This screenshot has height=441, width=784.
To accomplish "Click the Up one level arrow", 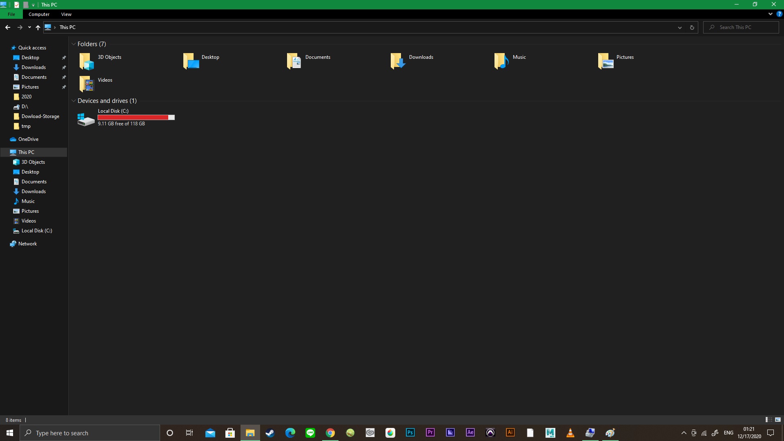I will click(x=38, y=27).
